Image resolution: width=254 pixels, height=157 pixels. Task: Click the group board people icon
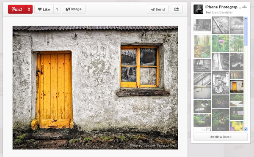[244, 7]
